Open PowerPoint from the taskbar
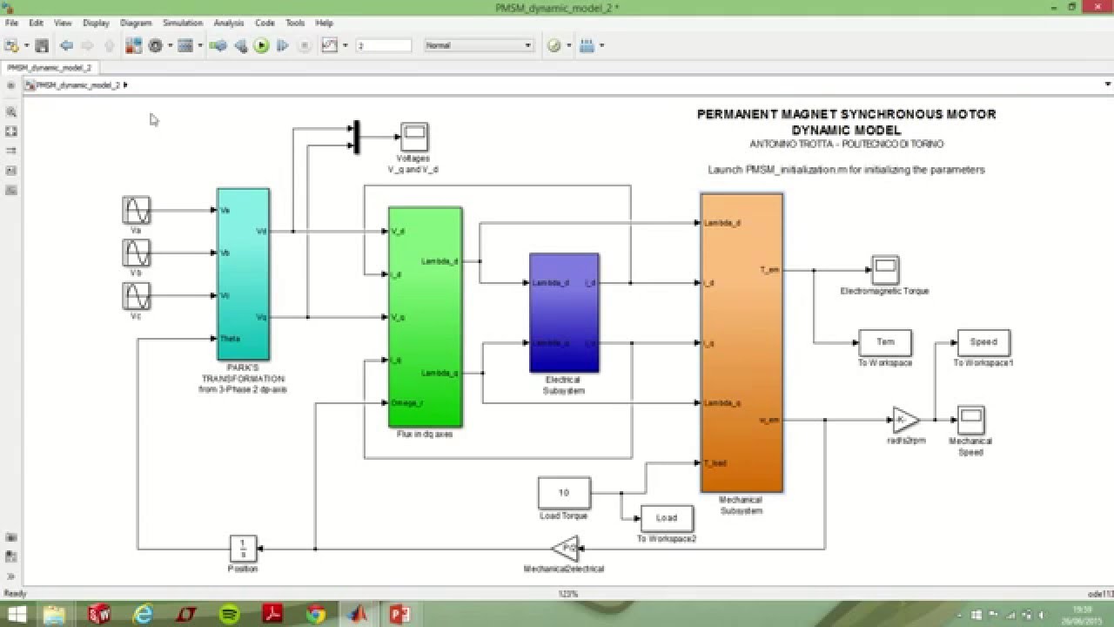 400,614
